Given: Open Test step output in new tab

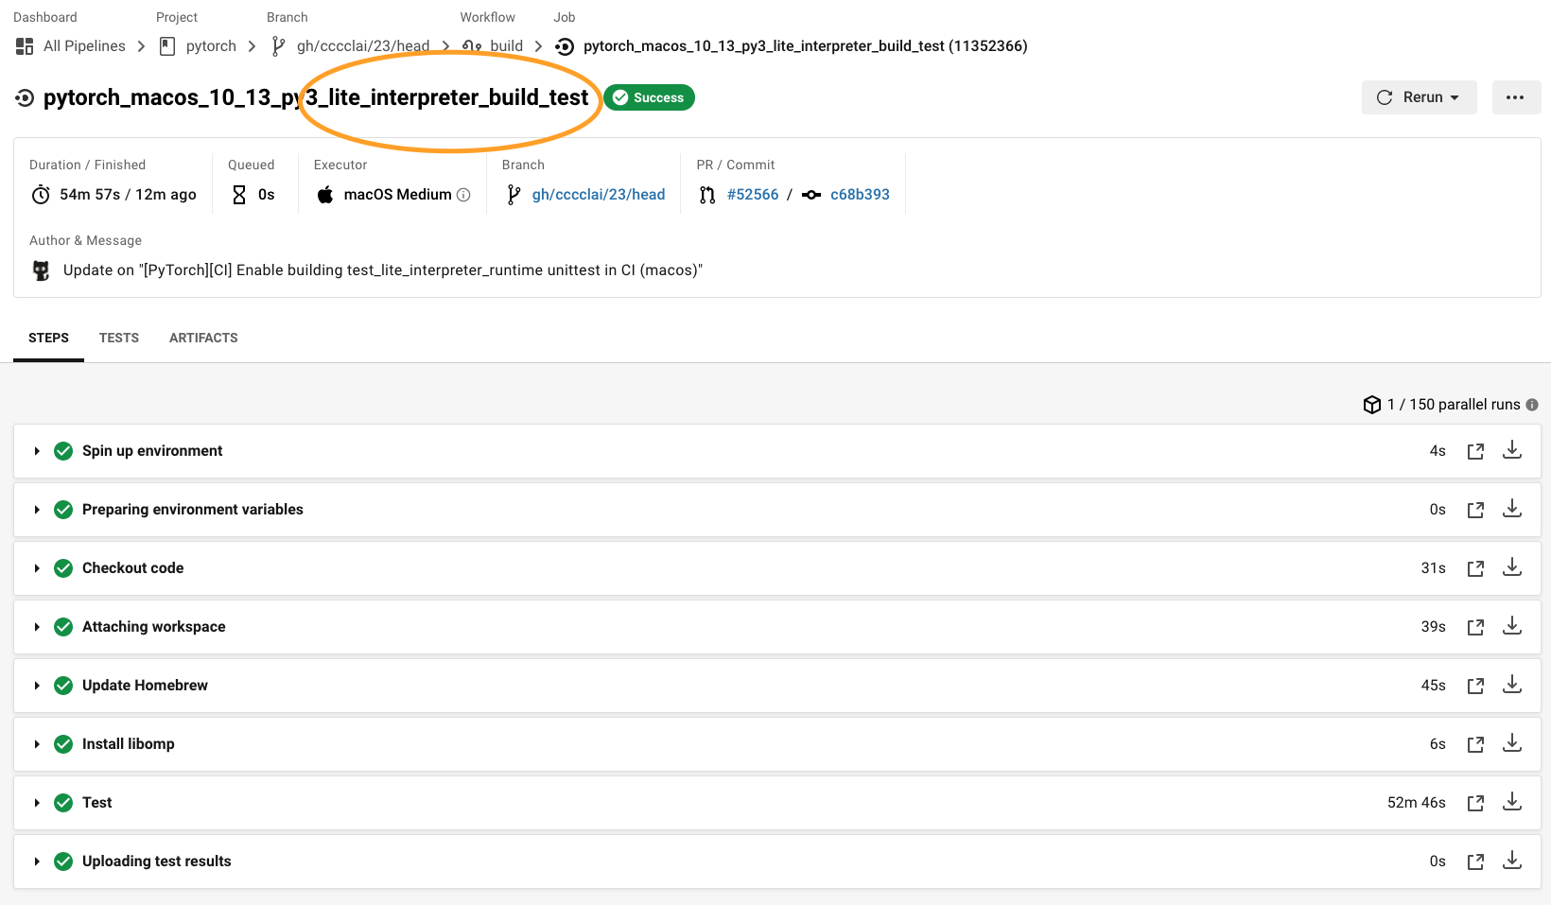Looking at the screenshot, I should pyautogui.click(x=1475, y=803).
